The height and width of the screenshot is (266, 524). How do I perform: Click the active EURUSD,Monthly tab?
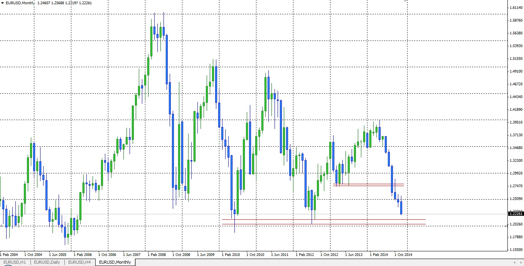pyautogui.click(x=115, y=263)
